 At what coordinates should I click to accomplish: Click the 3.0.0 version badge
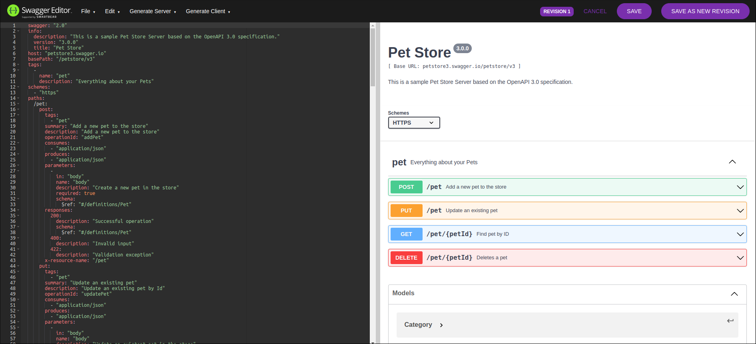(463, 48)
